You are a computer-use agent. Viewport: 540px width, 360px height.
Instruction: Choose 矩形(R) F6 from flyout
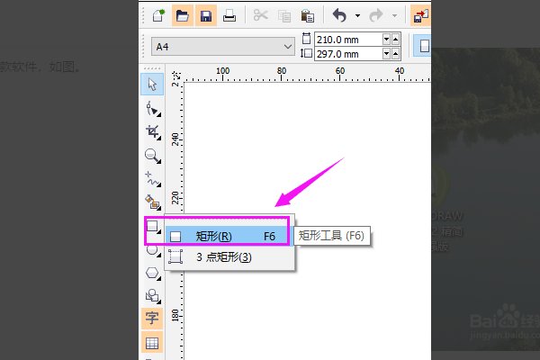click(229, 237)
